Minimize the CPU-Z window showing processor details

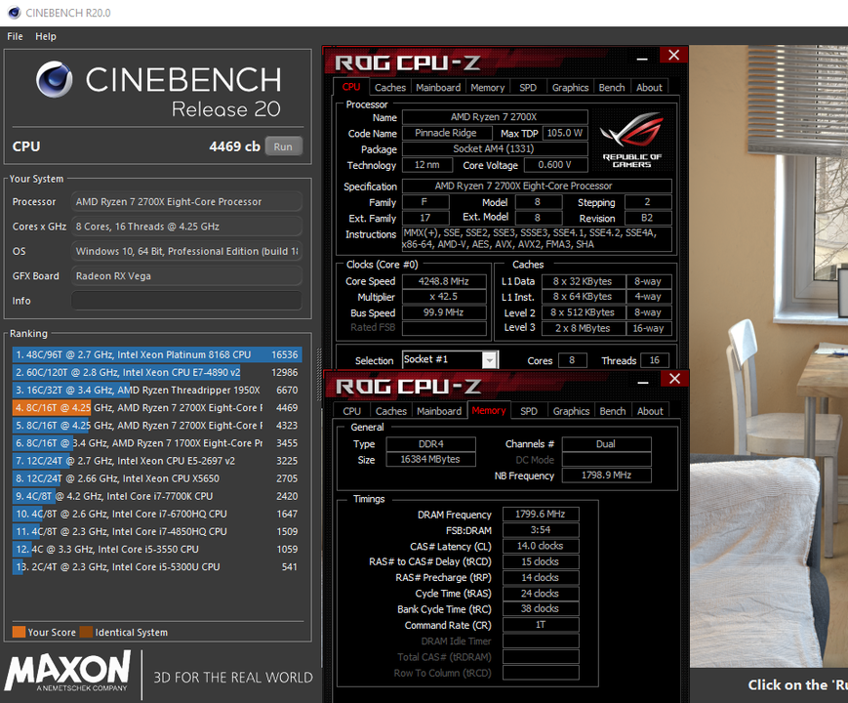point(642,58)
